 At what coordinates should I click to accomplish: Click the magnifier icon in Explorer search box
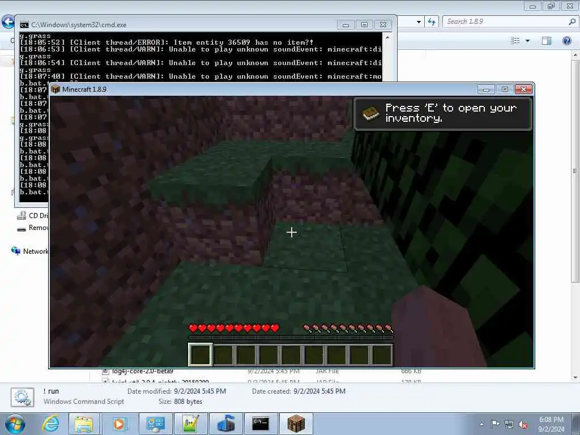pos(572,22)
